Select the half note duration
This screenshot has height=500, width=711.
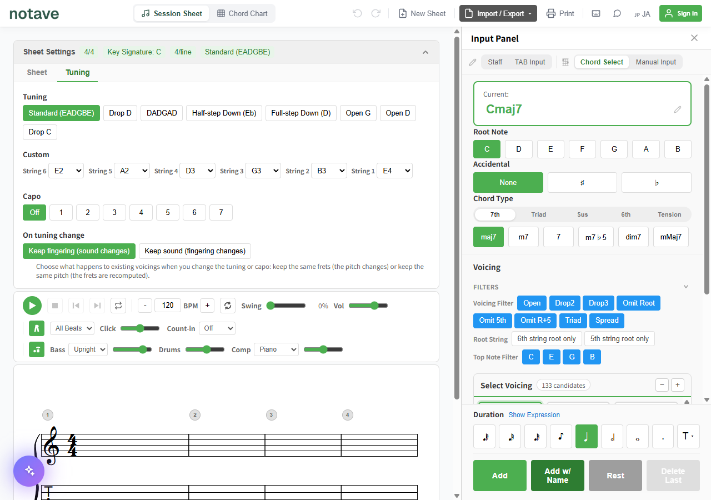pyautogui.click(x=612, y=437)
